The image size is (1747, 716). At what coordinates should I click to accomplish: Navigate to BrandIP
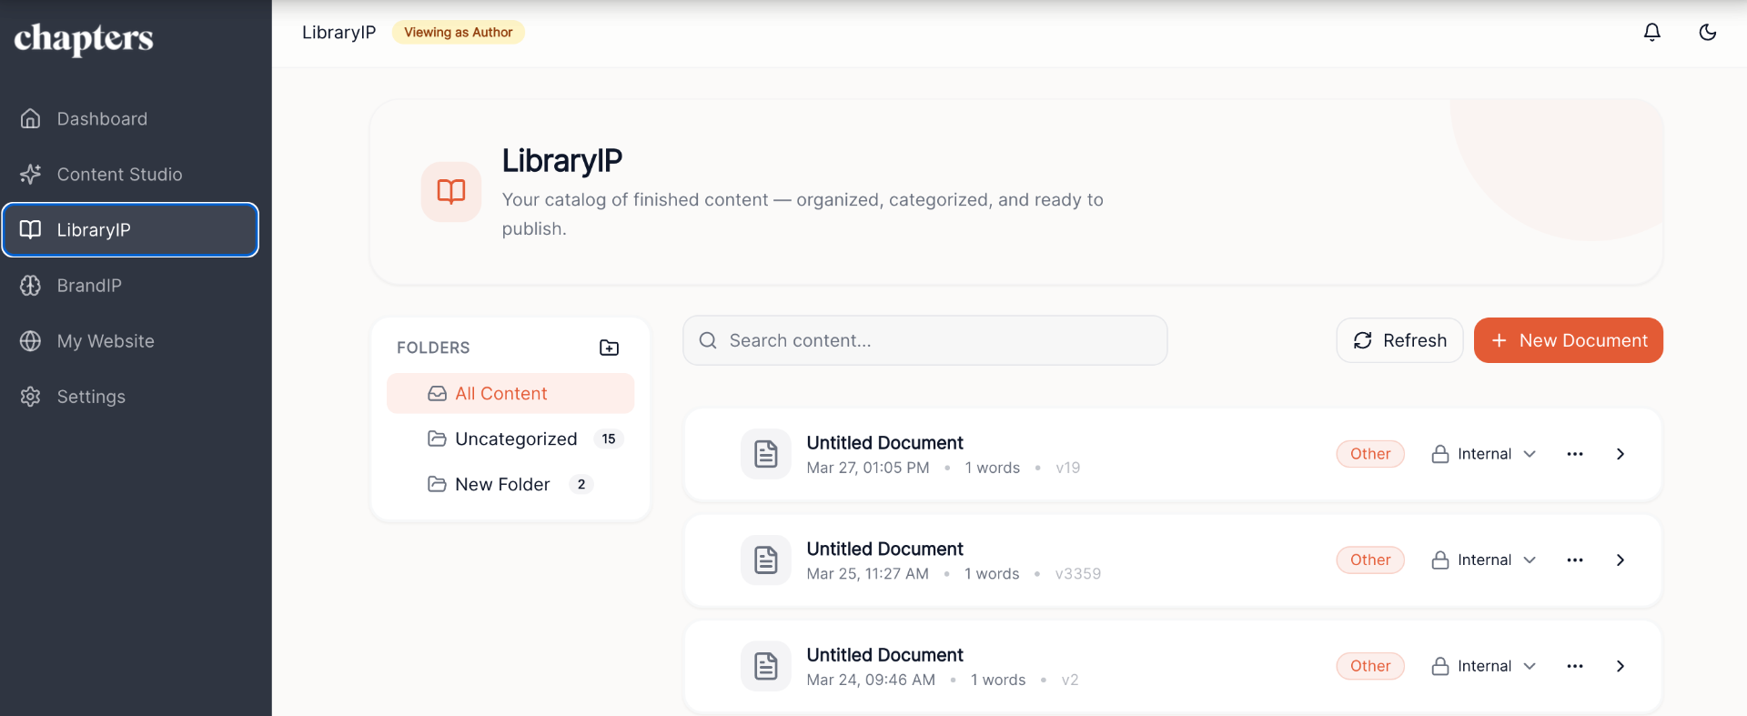pyautogui.click(x=130, y=285)
